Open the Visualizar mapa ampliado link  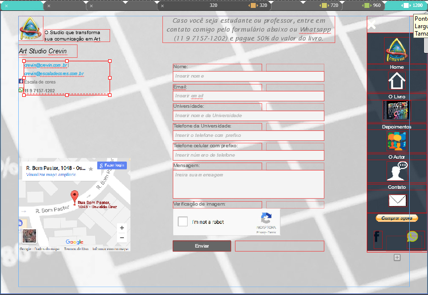tap(51, 174)
